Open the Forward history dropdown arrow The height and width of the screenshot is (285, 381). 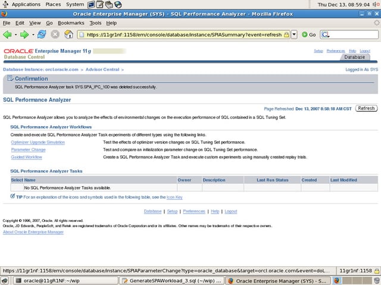33,35
